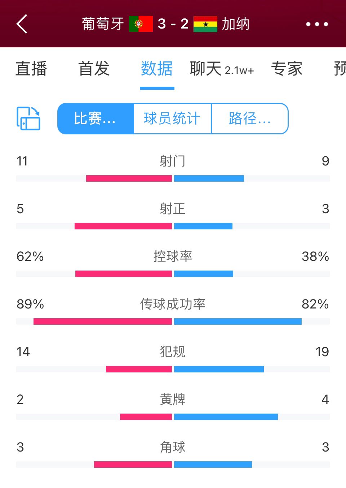
Task: Tap the 射门 stat label
Action: pyautogui.click(x=173, y=161)
